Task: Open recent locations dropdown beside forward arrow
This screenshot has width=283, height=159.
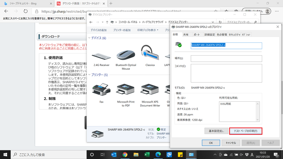Action: (102, 22)
